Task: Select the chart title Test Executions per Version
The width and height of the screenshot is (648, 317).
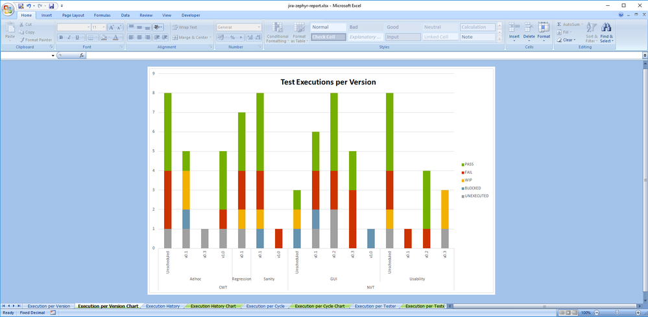Action: 328,82
